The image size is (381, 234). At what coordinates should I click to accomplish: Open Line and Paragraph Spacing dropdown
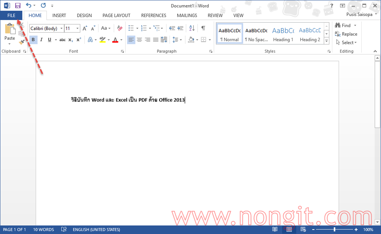pyautogui.click(x=177, y=40)
